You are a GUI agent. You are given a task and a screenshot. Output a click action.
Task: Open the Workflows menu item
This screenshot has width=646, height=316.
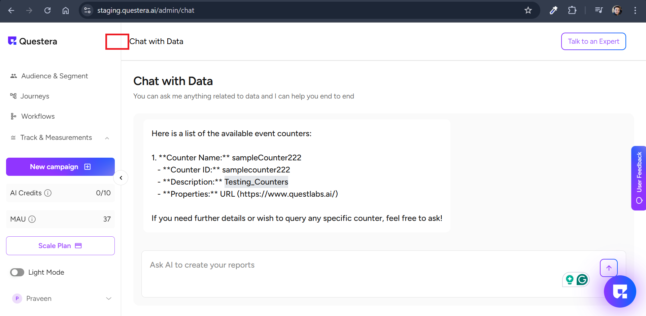click(38, 116)
